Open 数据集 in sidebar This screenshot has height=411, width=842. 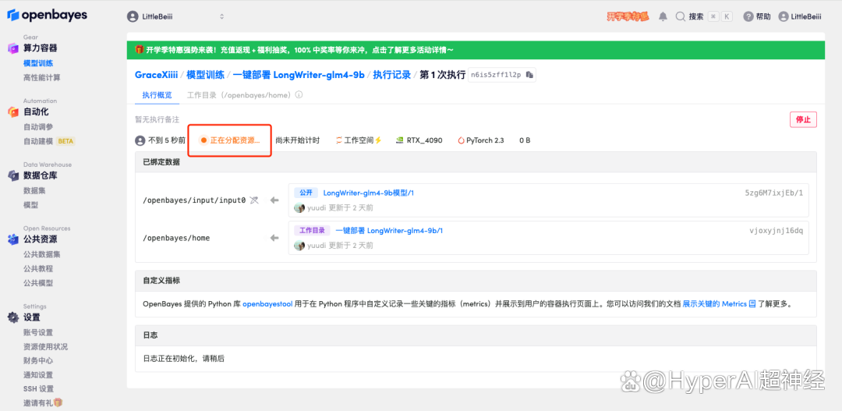coord(34,191)
